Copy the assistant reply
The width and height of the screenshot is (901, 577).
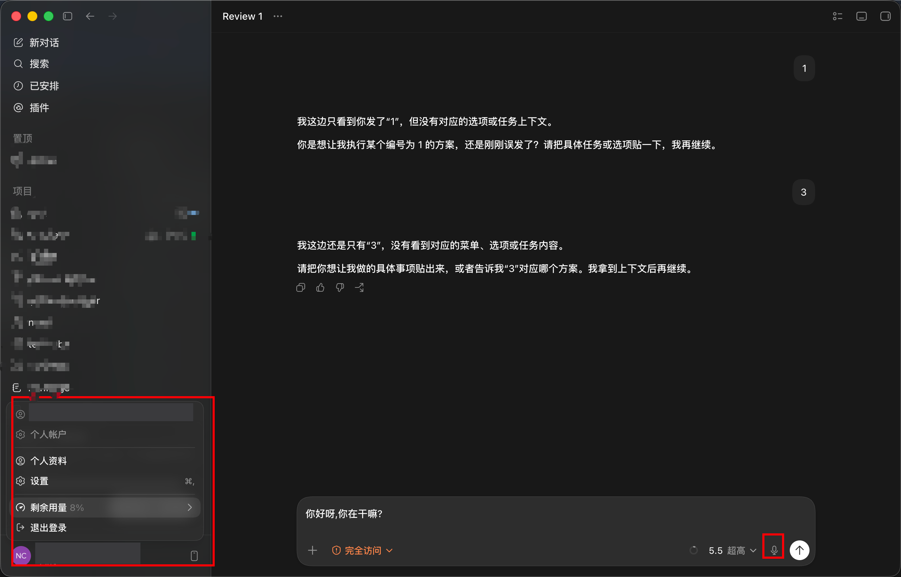301,287
